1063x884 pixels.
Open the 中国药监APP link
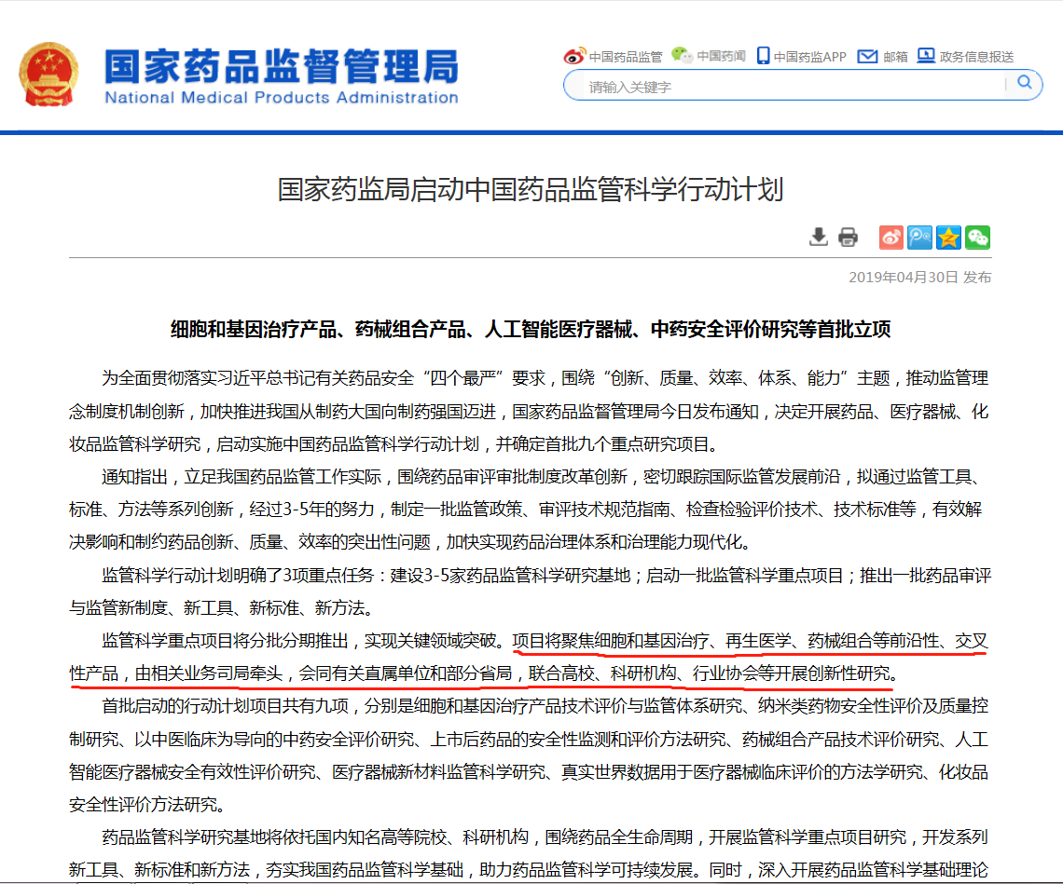pos(809,57)
